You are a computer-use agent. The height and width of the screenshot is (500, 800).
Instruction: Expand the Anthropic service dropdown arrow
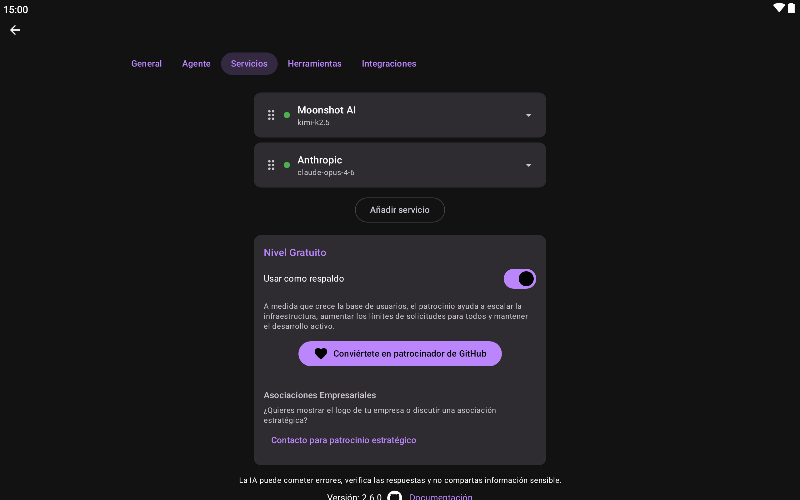pos(529,165)
